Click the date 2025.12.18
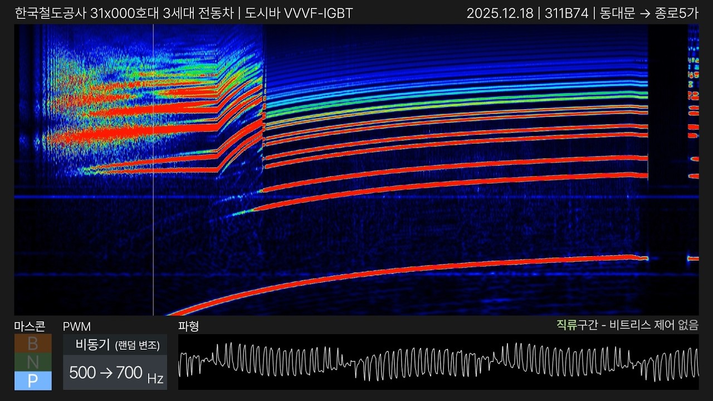 point(500,13)
